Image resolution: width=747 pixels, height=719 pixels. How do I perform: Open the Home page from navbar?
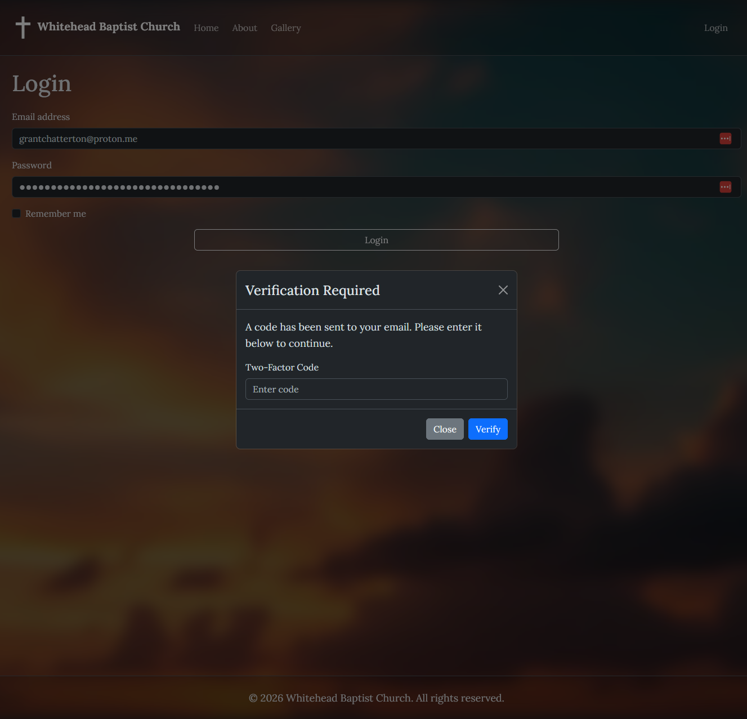click(x=206, y=28)
